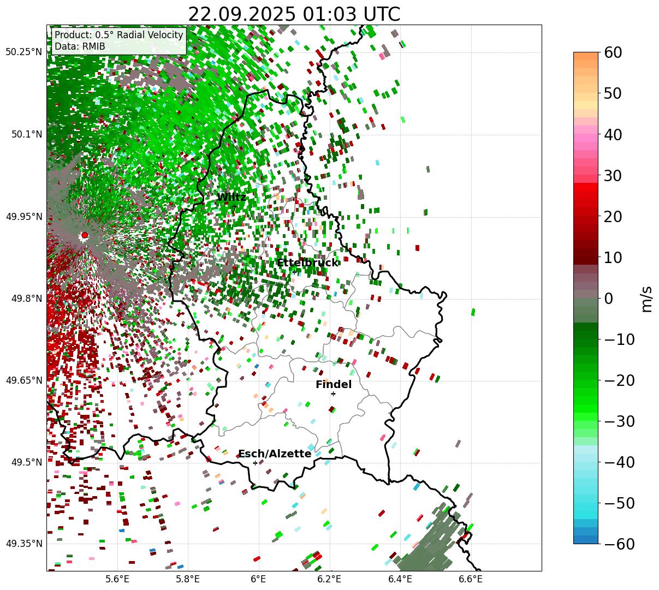
Task: Click the 6°E longitude label
Action: 258,579
